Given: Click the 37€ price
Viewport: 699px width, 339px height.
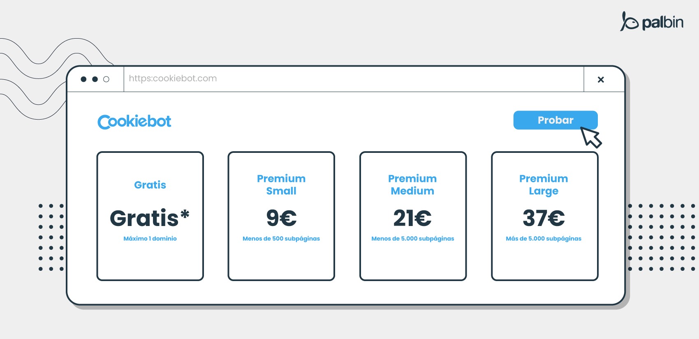Looking at the screenshot, I should pyautogui.click(x=544, y=218).
